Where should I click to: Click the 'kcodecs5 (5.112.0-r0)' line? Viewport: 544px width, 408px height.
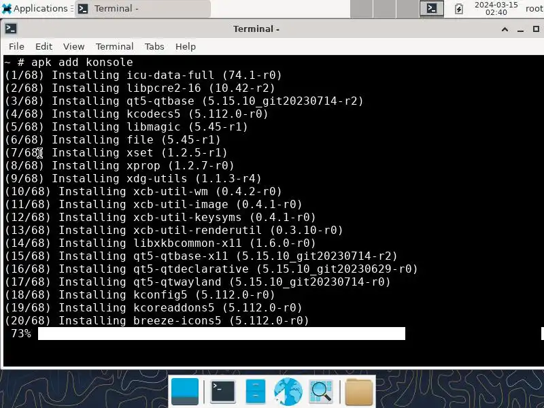(x=137, y=114)
